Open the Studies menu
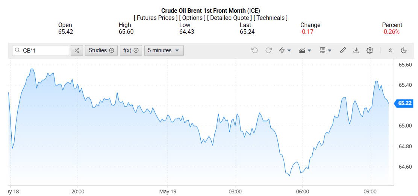The width and height of the screenshot is (418, 196). coord(101,50)
